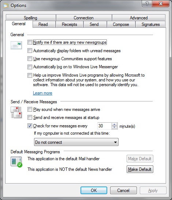
Task: Check Play sound when new messages arrive
Action: (30, 109)
